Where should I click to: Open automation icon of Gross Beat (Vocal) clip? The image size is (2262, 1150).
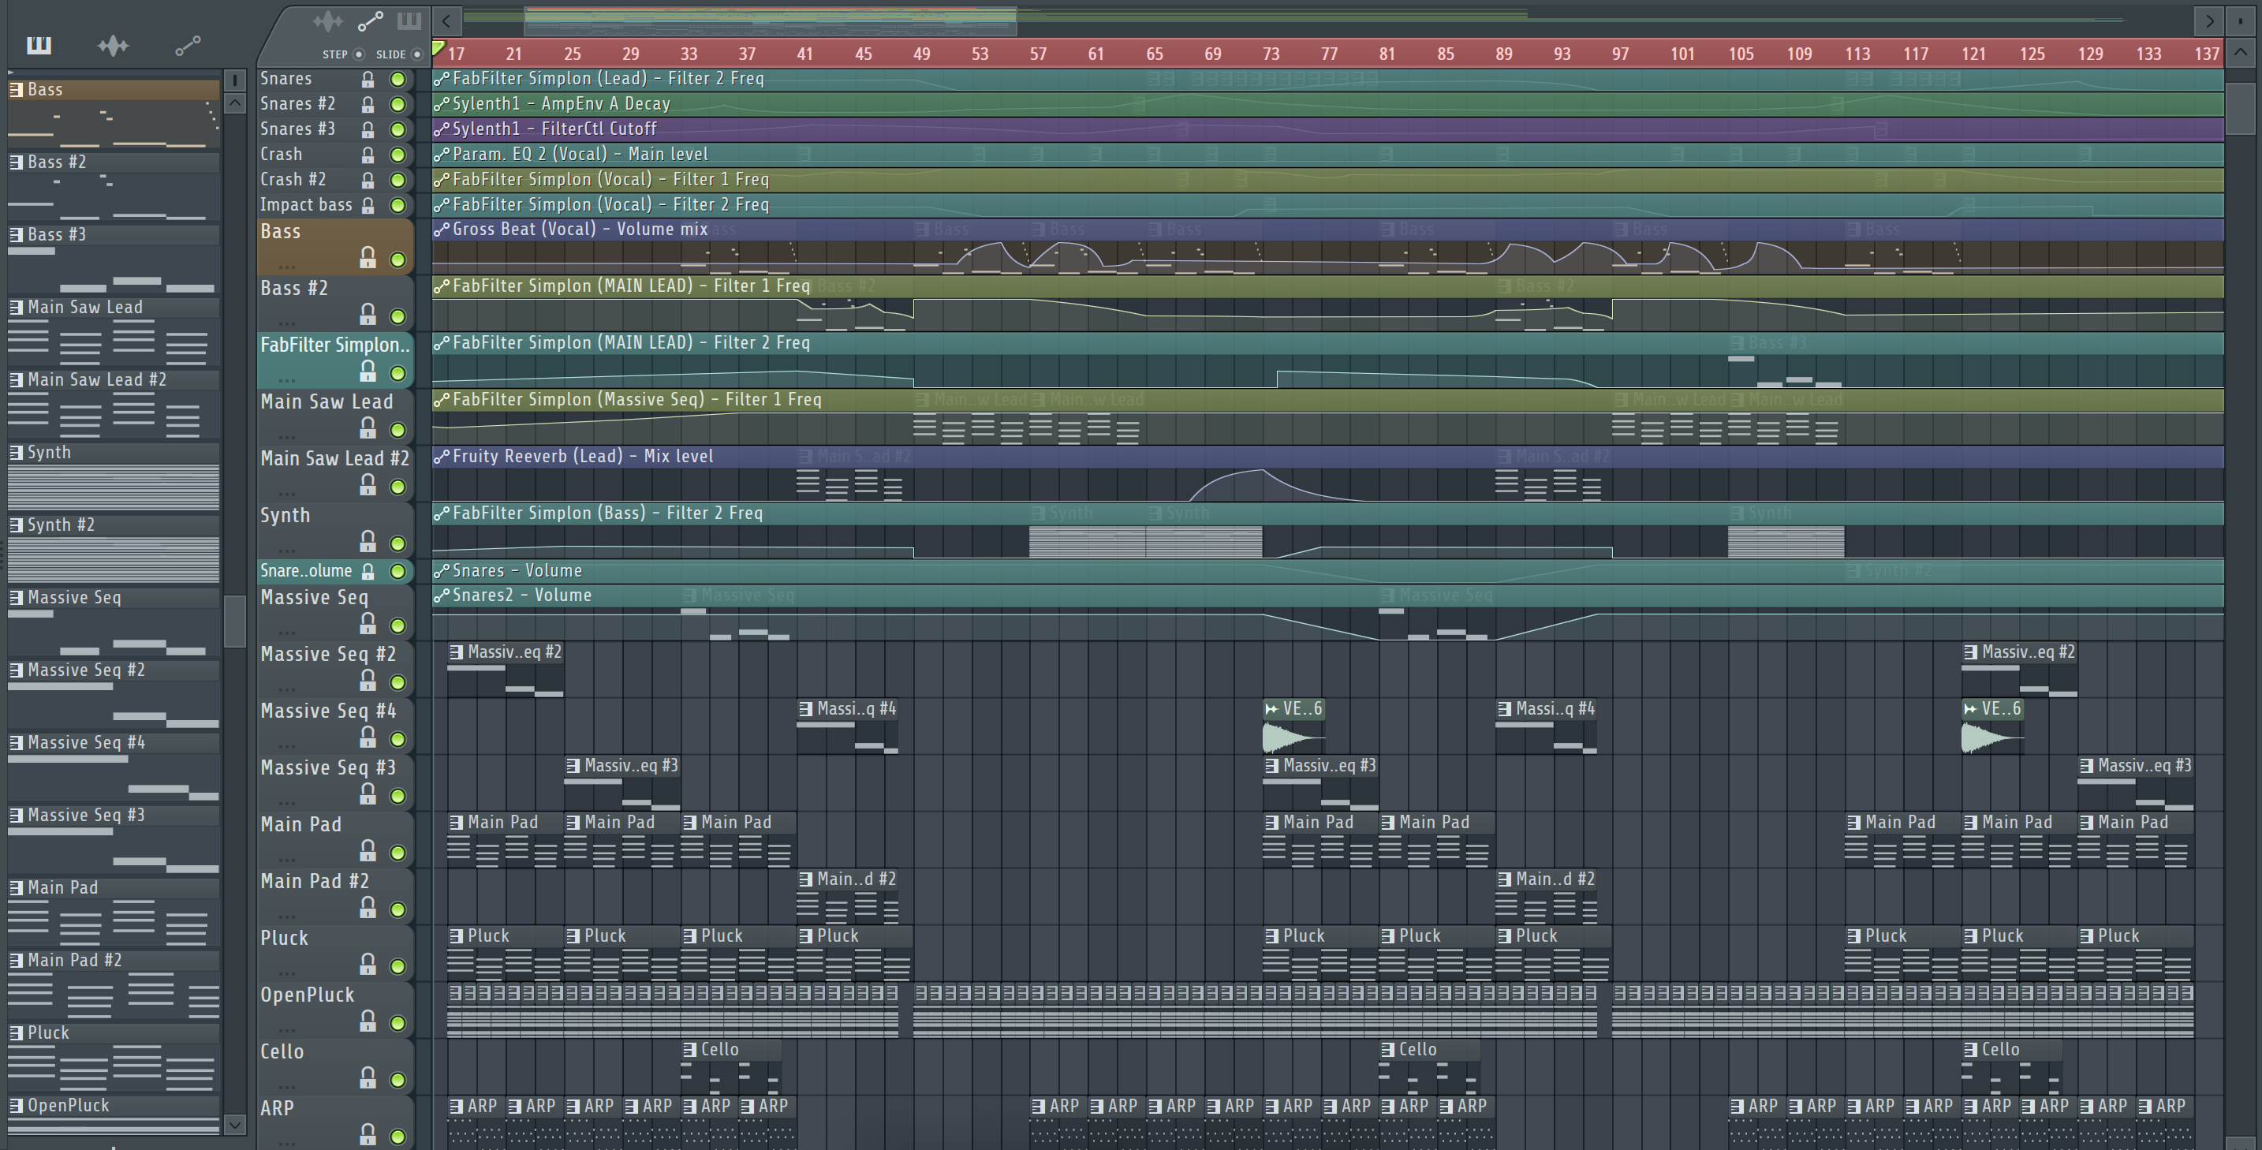[x=442, y=230]
